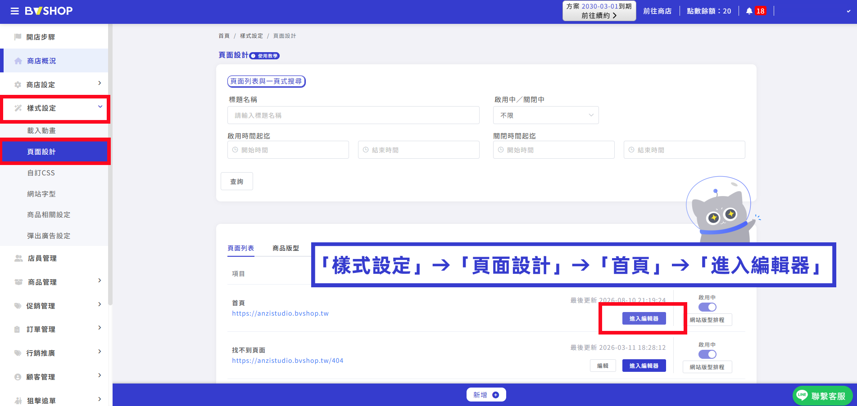Screen dimensions: 857x406
Task: Click the LINE chat icon in 聯繫客服
Action: click(802, 395)
